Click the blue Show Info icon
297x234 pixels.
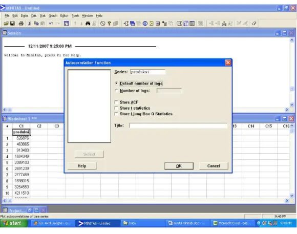coord(145,24)
